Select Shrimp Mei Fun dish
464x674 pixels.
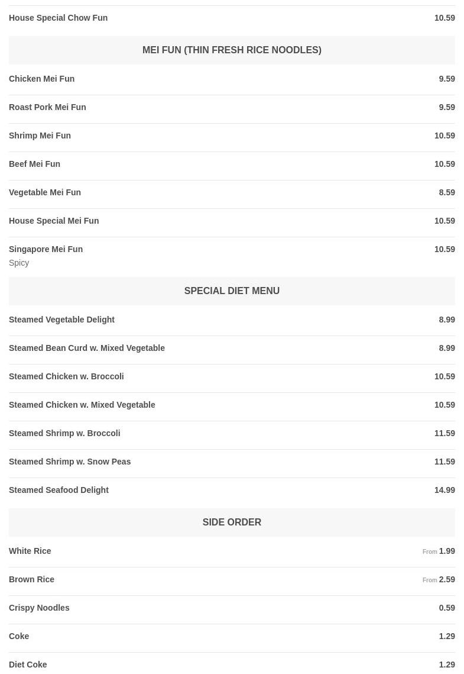tap(40, 136)
